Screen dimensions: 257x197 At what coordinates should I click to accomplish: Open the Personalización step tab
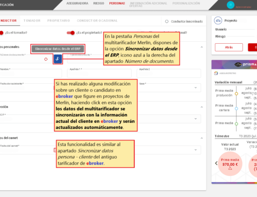[186, 3]
